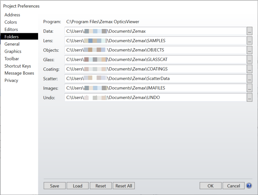
Task: Click the Data: label
Action: pyautogui.click(x=48, y=31)
